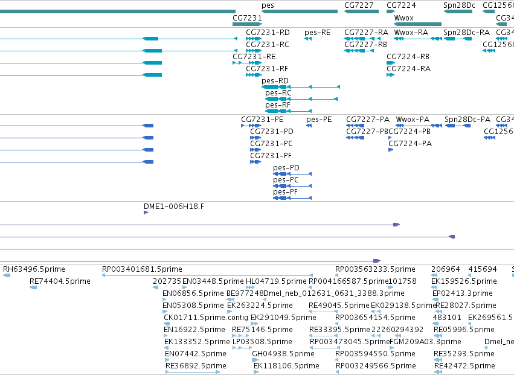
Task: Click the CG7231-PE protein label
Action: (x=262, y=120)
